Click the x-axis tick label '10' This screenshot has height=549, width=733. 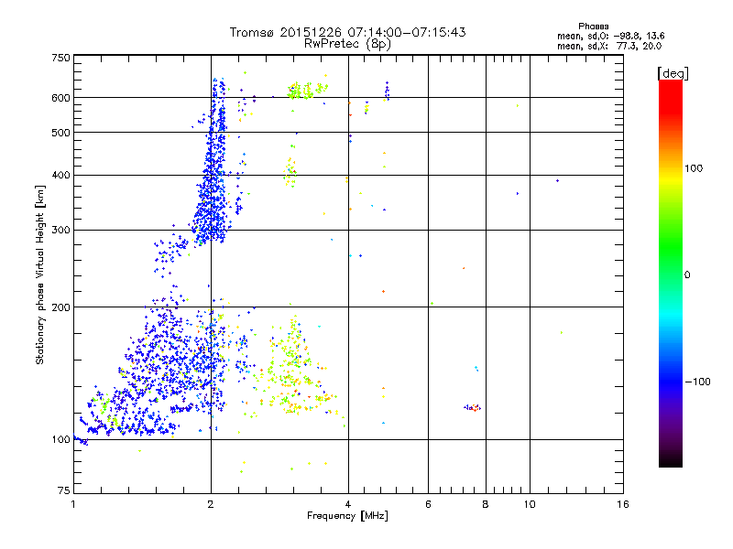[x=530, y=504]
